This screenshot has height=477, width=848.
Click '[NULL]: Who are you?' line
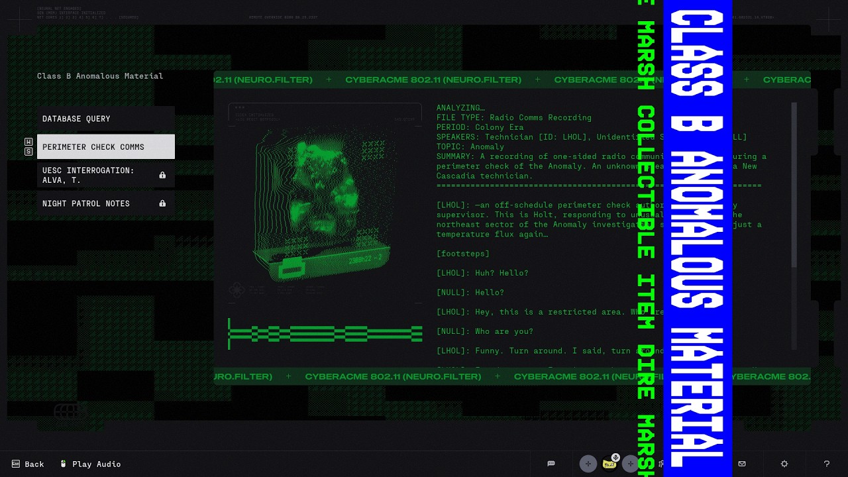[485, 331]
